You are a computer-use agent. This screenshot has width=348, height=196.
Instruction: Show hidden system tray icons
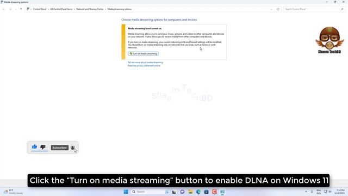point(306,192)
